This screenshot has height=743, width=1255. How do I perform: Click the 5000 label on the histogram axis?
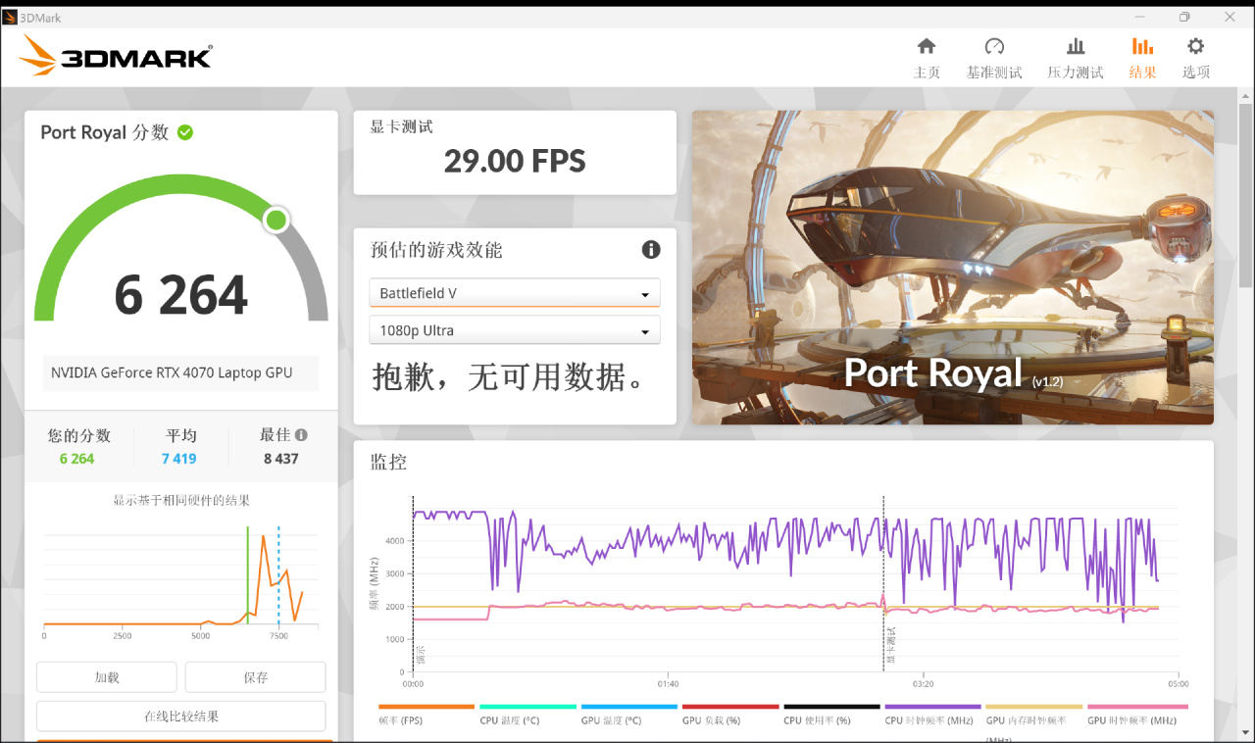pyautogui.click(x=200, y=636)
